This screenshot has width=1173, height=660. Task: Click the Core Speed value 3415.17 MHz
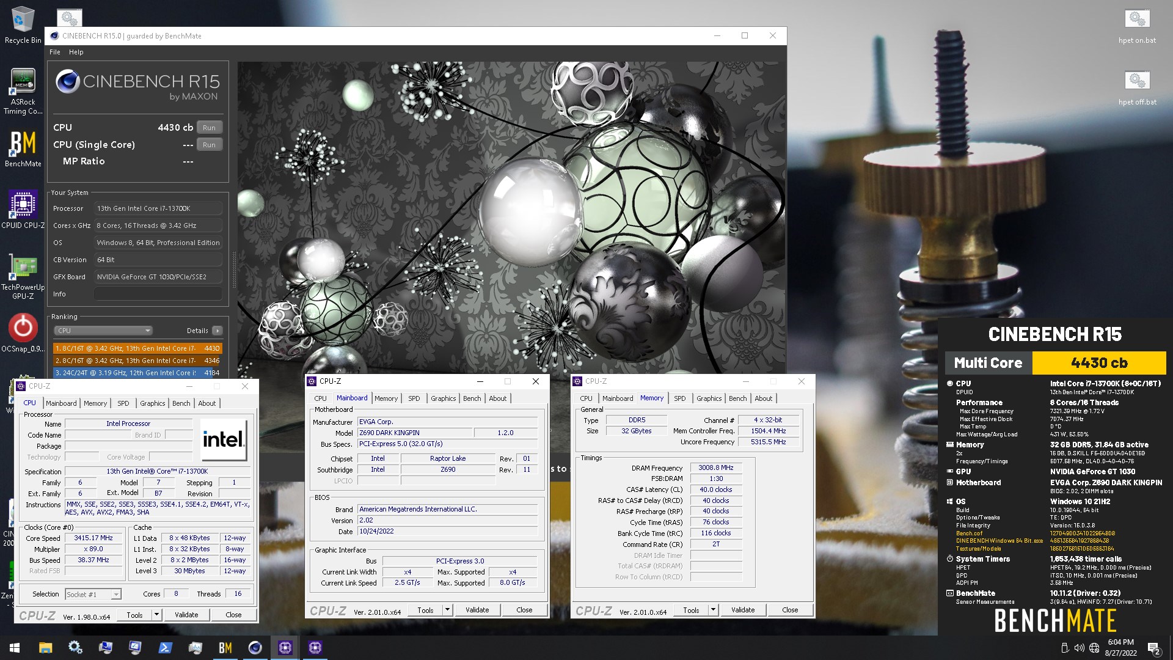coord(93,538)
